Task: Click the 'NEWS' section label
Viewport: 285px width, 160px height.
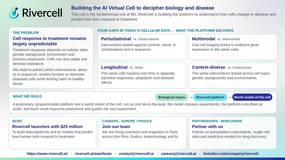Action: 17,121
